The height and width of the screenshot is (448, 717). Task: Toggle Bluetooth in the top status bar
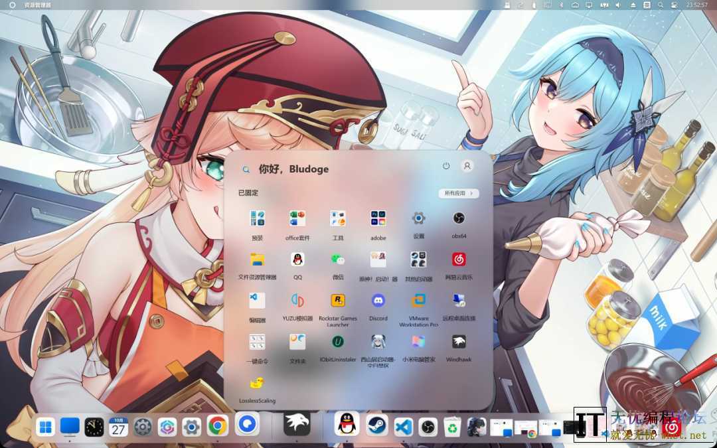click(560, 5)
